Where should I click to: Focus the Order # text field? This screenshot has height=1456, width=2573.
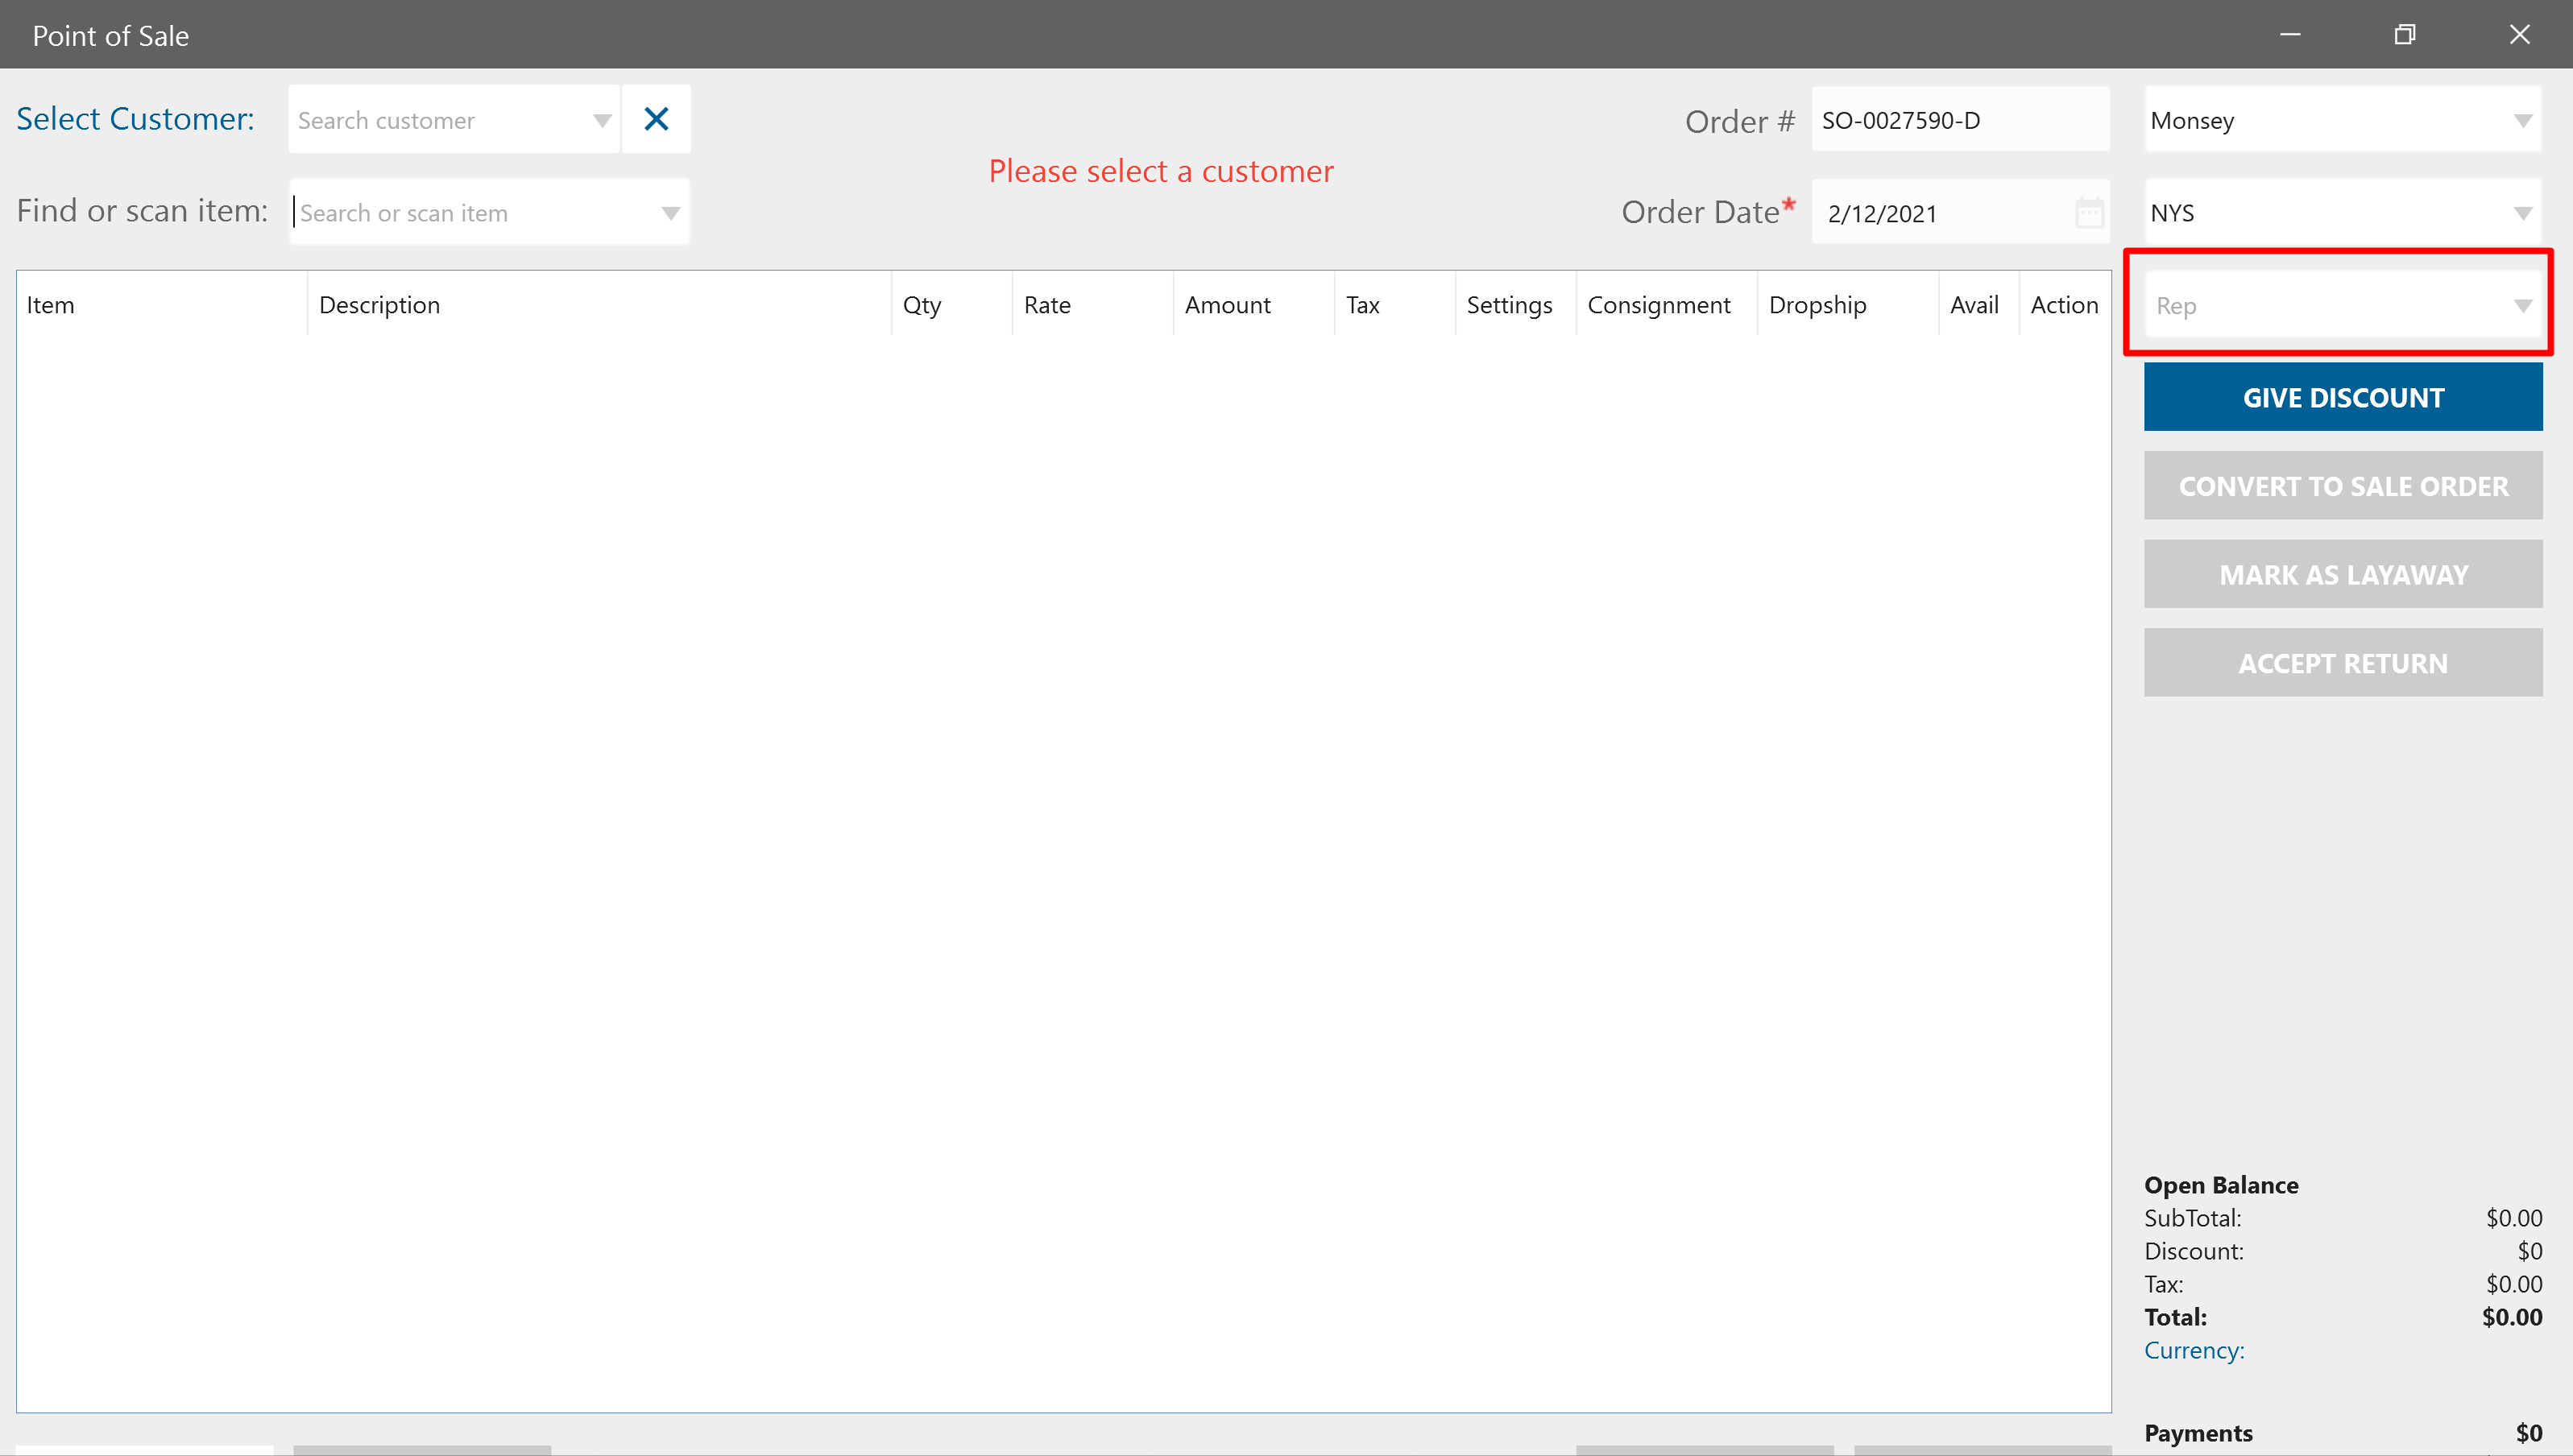pos(1958,120)
